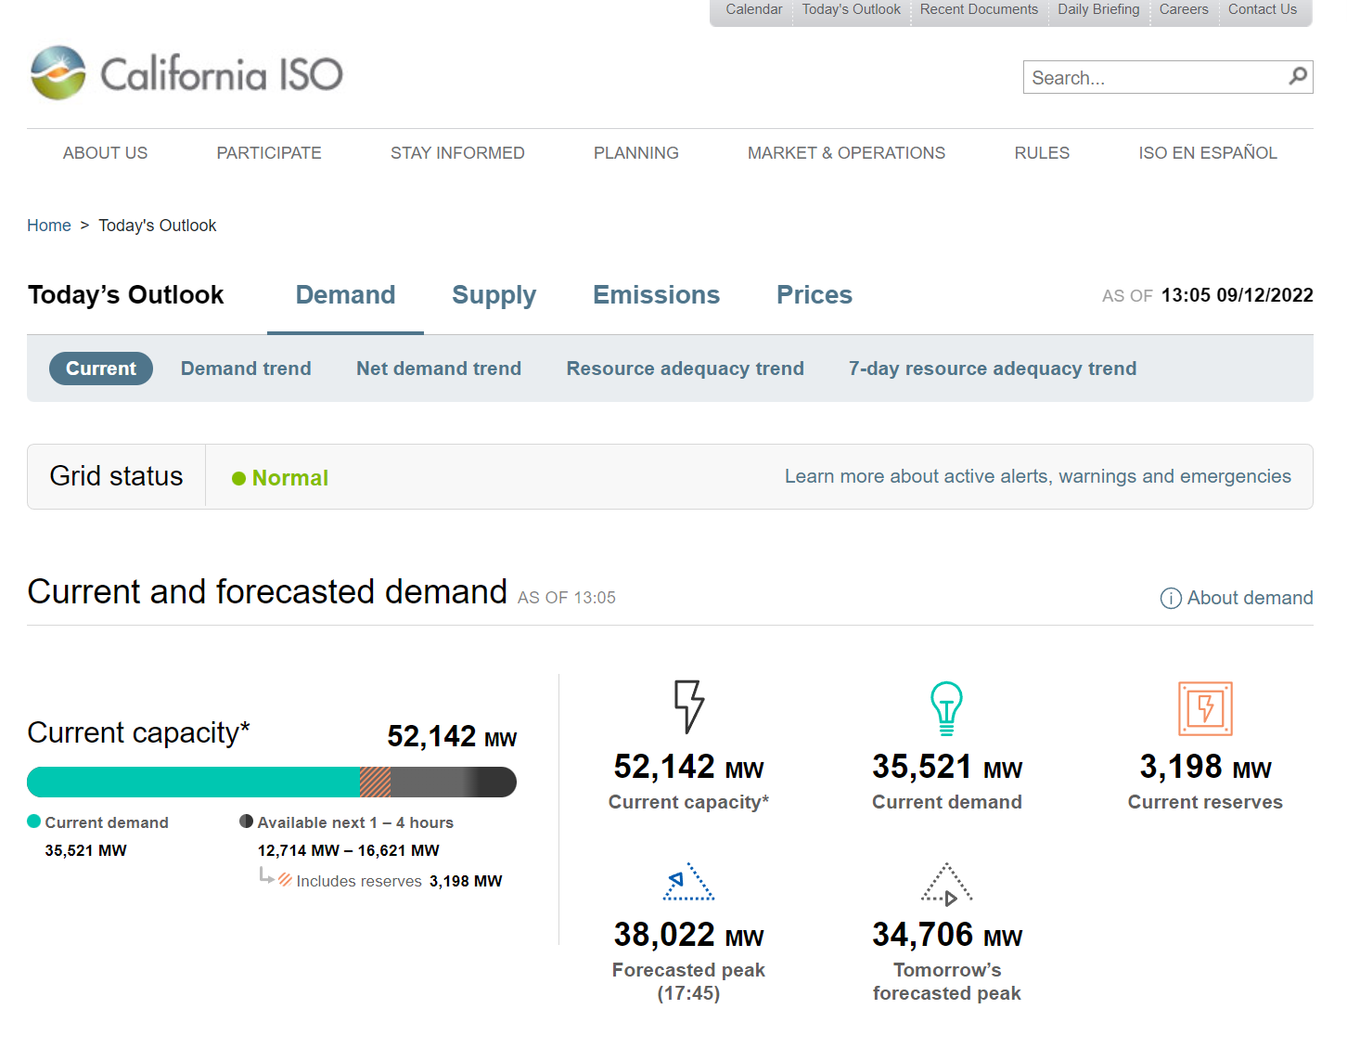Click the info circle beside About demand
The image size is (1347, 1048).
(x=1171, y=599)
